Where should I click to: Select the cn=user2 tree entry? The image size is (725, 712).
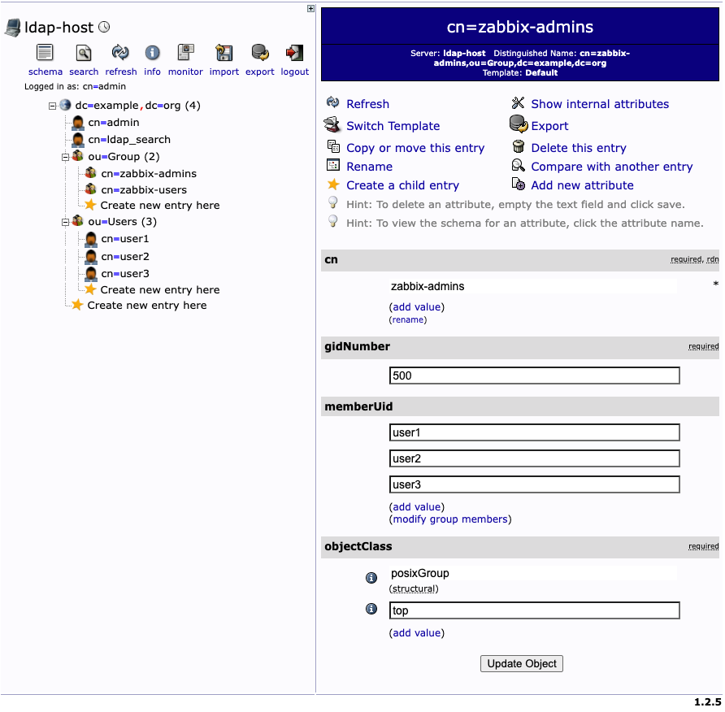point(126,255)
